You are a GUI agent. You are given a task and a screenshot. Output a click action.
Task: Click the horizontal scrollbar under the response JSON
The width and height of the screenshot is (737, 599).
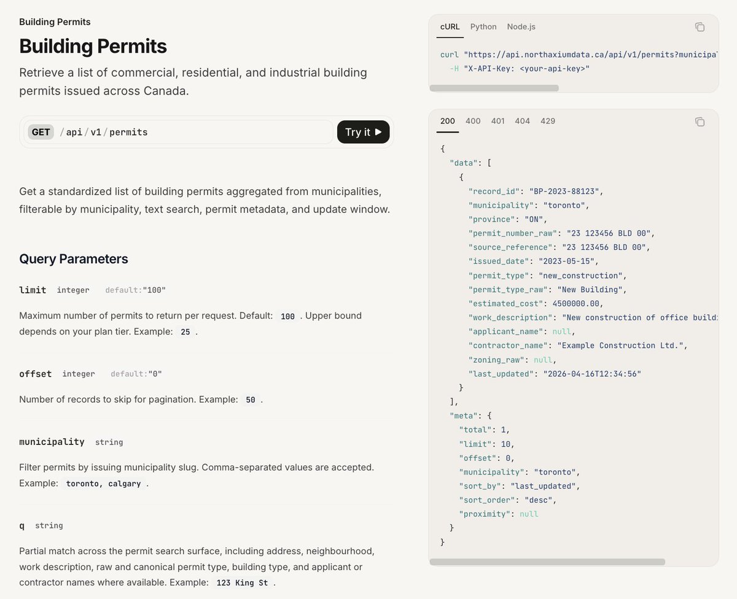tap(547, 562)
